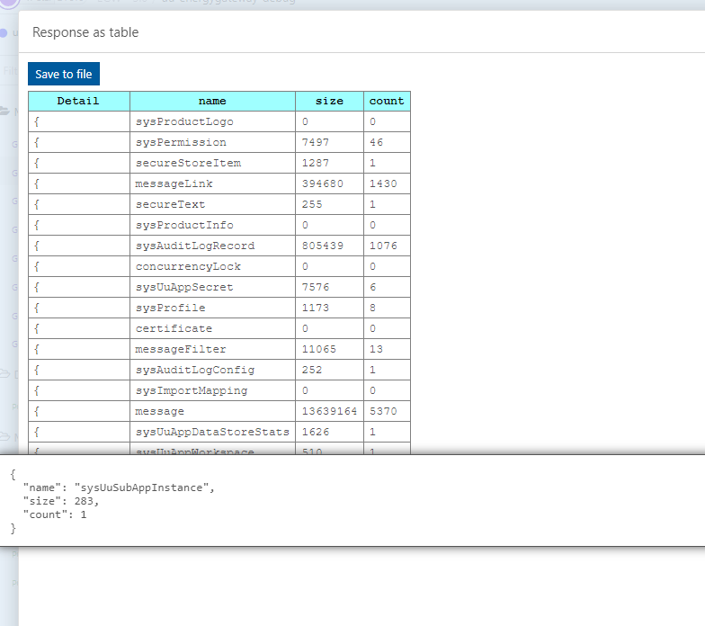Open detail brace for secureText row
Viewport: 705px width, 626px height.
37,204
